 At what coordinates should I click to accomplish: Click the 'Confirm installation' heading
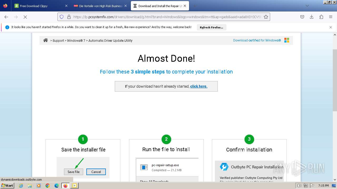tap(249, 150)
